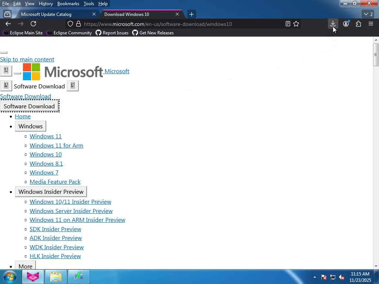Open the Windows 11 link
This screenshot has width=379, height=284.
point(46,136)
